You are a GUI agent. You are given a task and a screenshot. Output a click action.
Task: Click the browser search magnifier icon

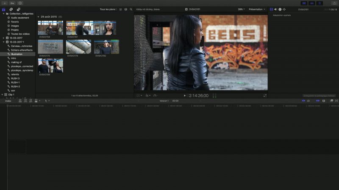click(x=131, y=9)
